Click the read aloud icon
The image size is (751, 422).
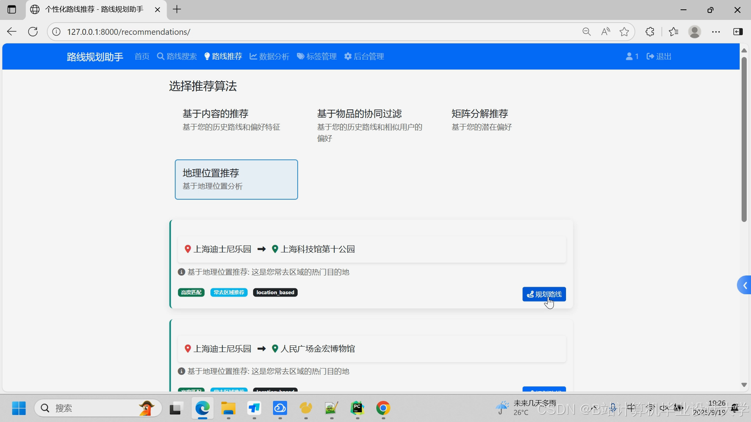pyautogui.click(x=605, y=32)
